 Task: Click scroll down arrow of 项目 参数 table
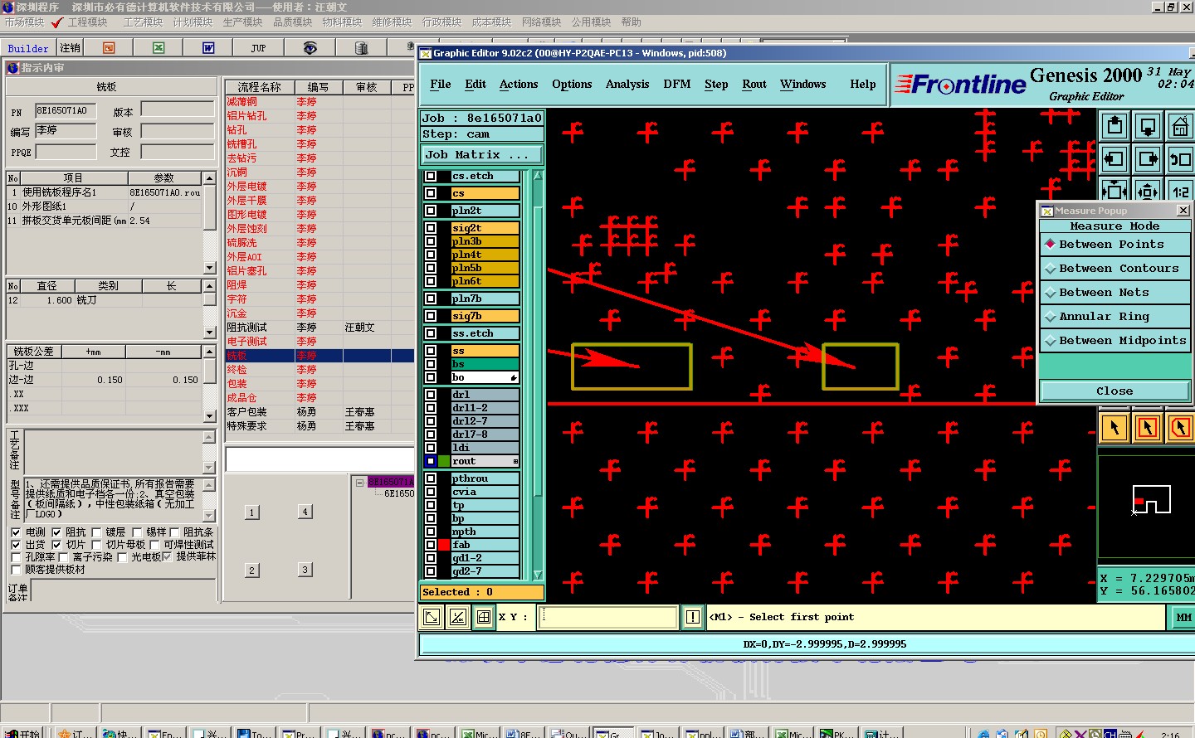[209, 268]
